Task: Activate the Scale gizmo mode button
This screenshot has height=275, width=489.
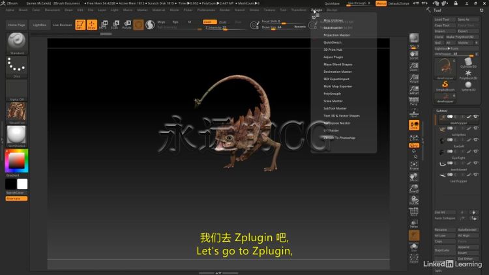Action: pyautogui.click(x=115, y=25)
